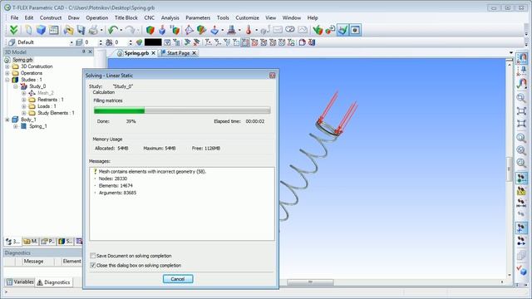This screenshot has width=532, height=299.
Task: Click the envelope-shaped icon in the analysis toolbar
Action: pyautogui.click(x=278, y=30)
